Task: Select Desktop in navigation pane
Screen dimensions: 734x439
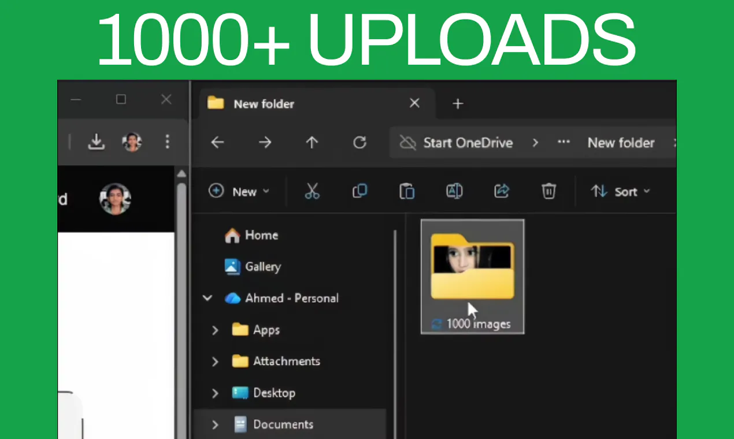Action: click(264, 393)
